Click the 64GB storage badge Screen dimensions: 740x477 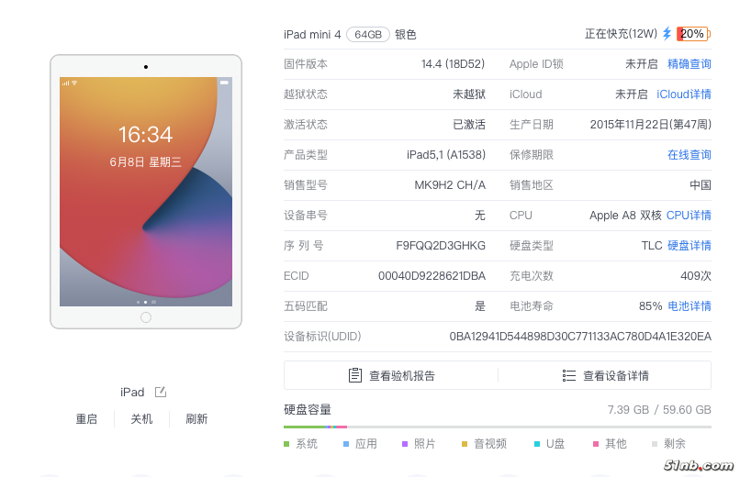[368, 35]
